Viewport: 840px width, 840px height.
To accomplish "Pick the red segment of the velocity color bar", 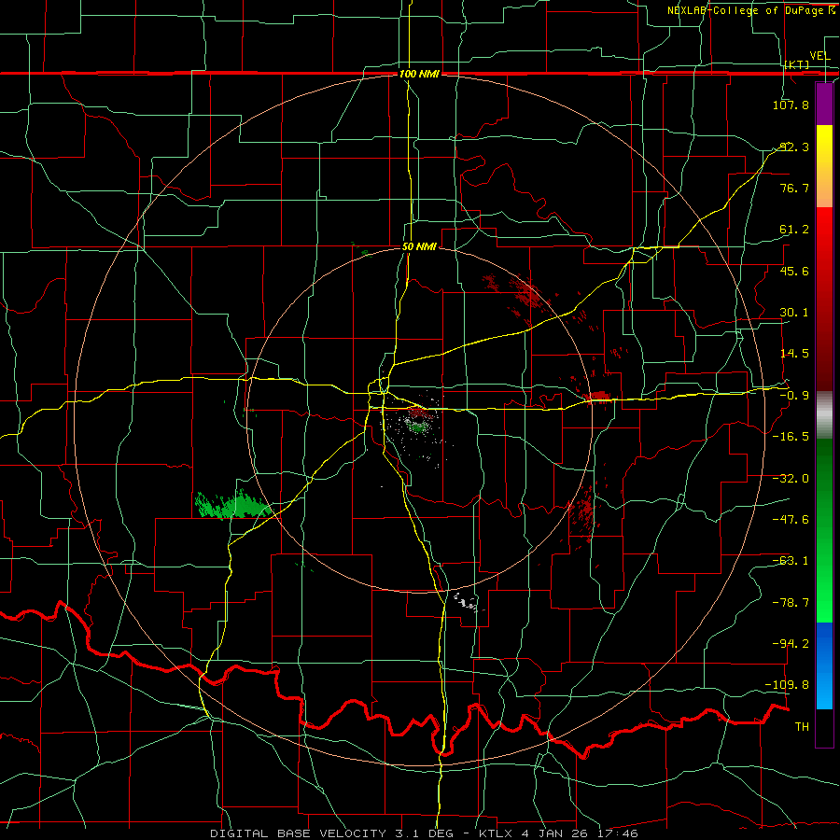I will point(824,299).
